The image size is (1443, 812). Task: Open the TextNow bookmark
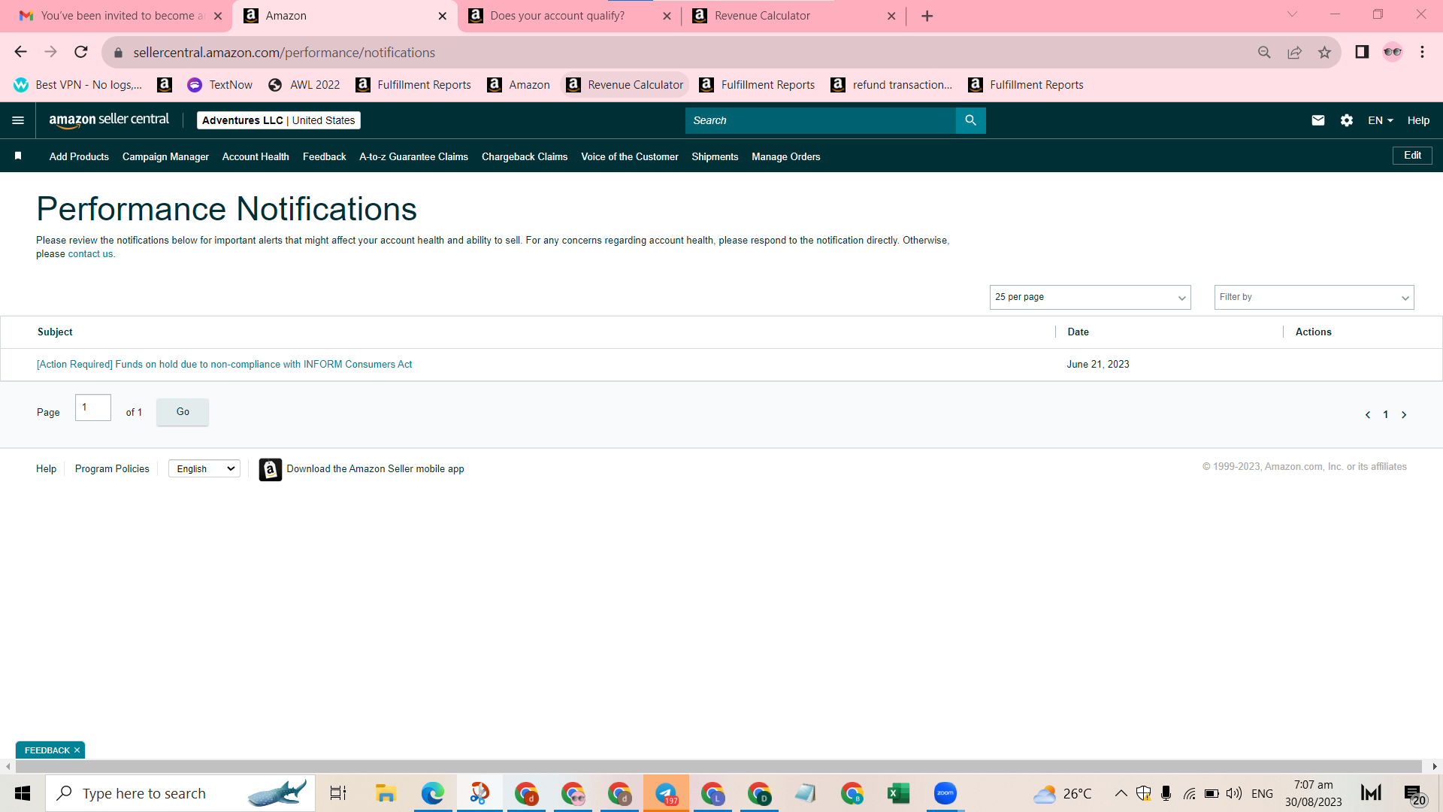coord(219,85)
